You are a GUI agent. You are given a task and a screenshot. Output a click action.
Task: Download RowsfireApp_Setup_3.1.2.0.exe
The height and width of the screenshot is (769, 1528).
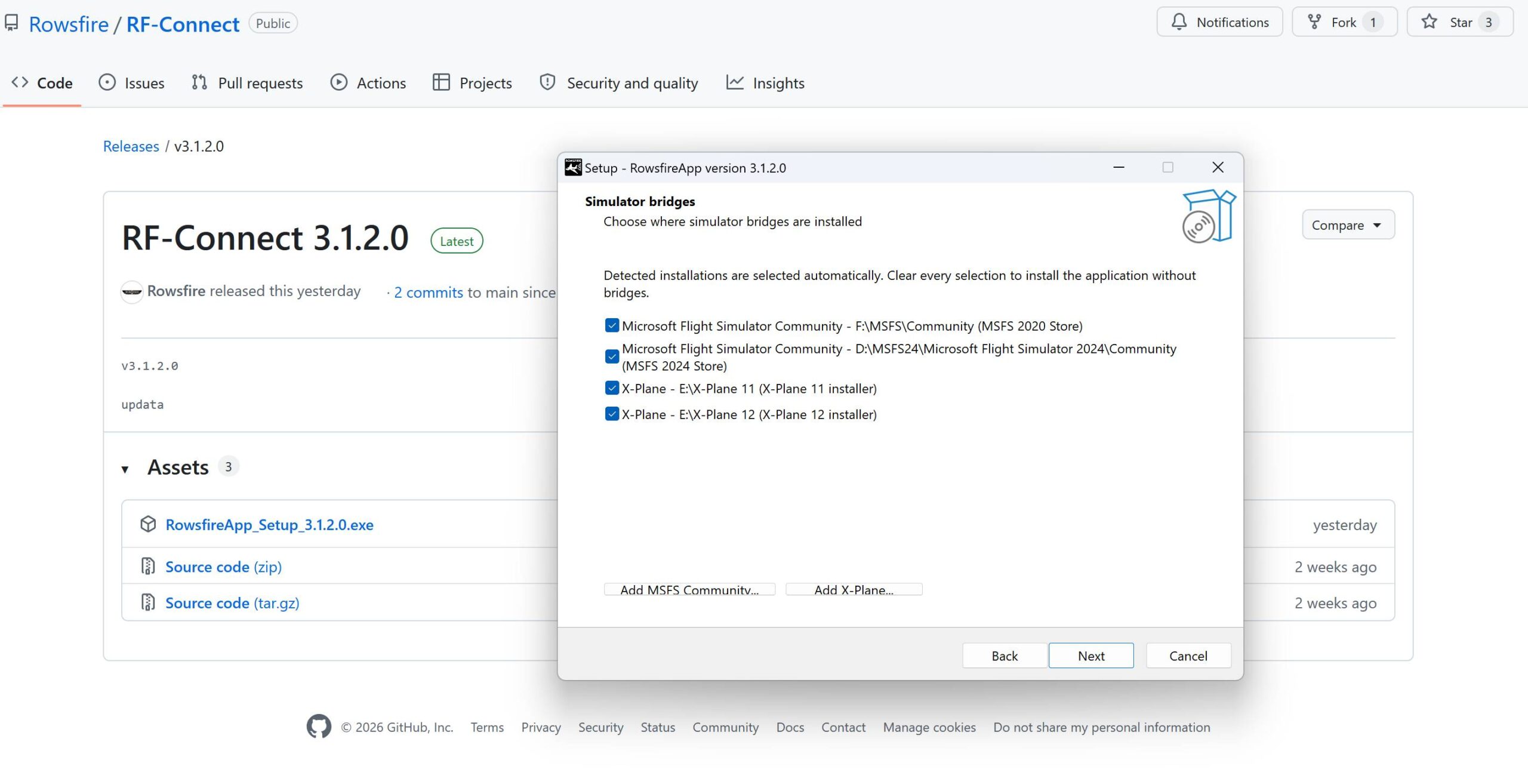click(269, 524)
